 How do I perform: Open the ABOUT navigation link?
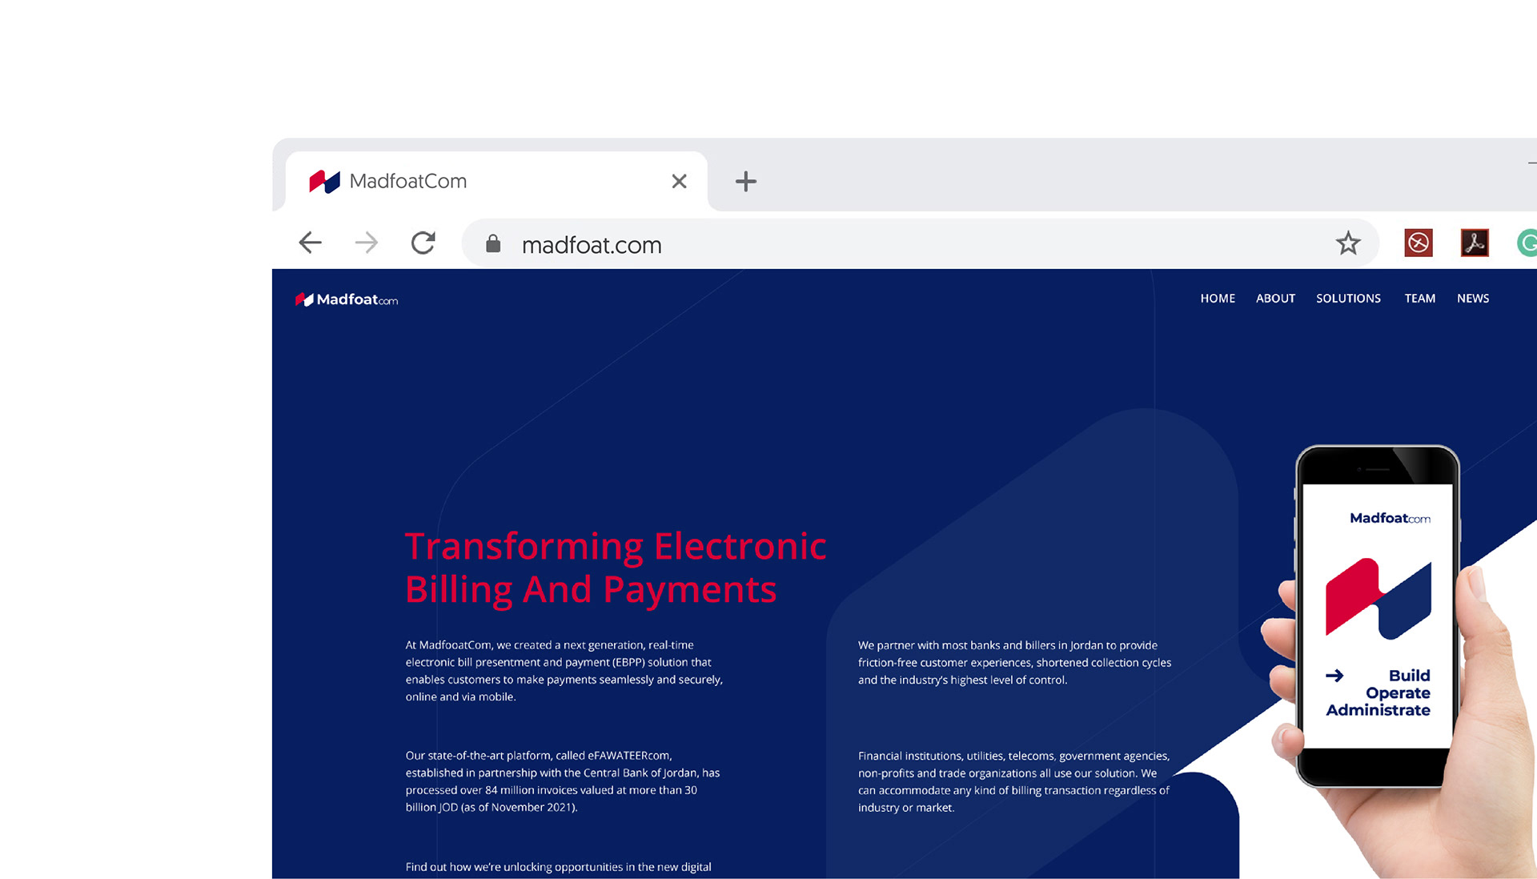click(1275, 299)
